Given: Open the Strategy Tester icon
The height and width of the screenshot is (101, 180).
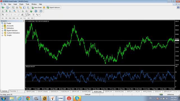Looking at the screenshot, I should (x=28, y=8).
